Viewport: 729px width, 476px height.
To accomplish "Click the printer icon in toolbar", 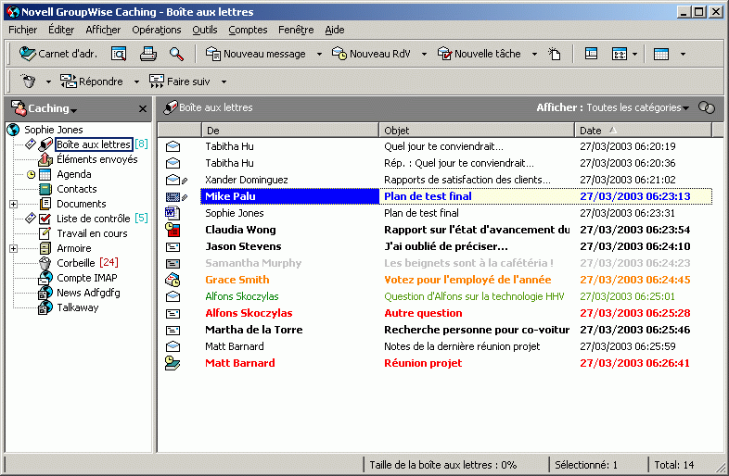I will 148,54.
